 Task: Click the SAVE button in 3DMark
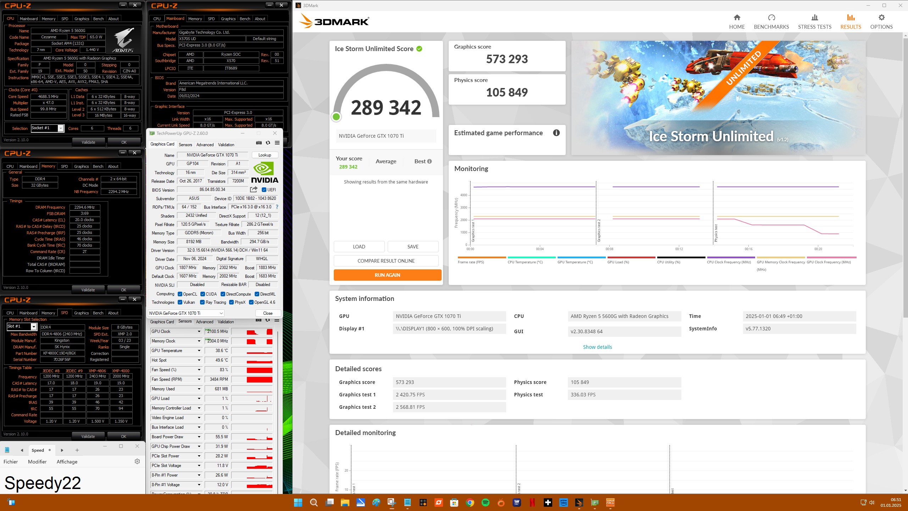point(413,247)
